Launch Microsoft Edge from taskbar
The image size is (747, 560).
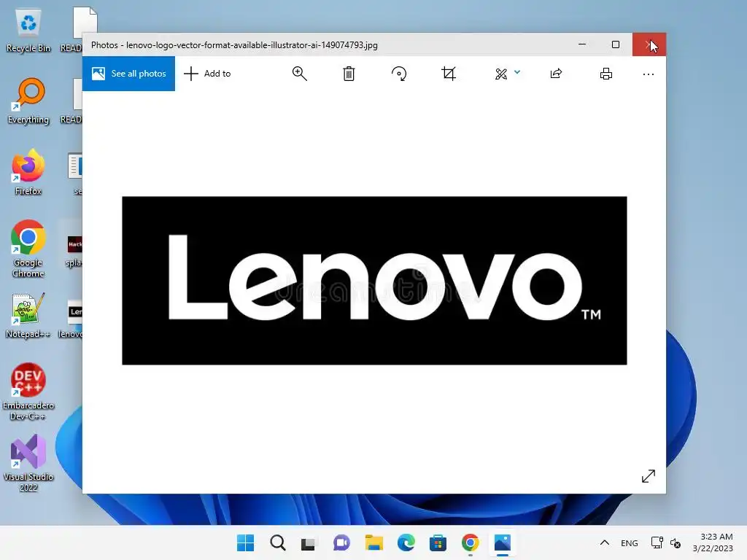[x=406, y=542]
